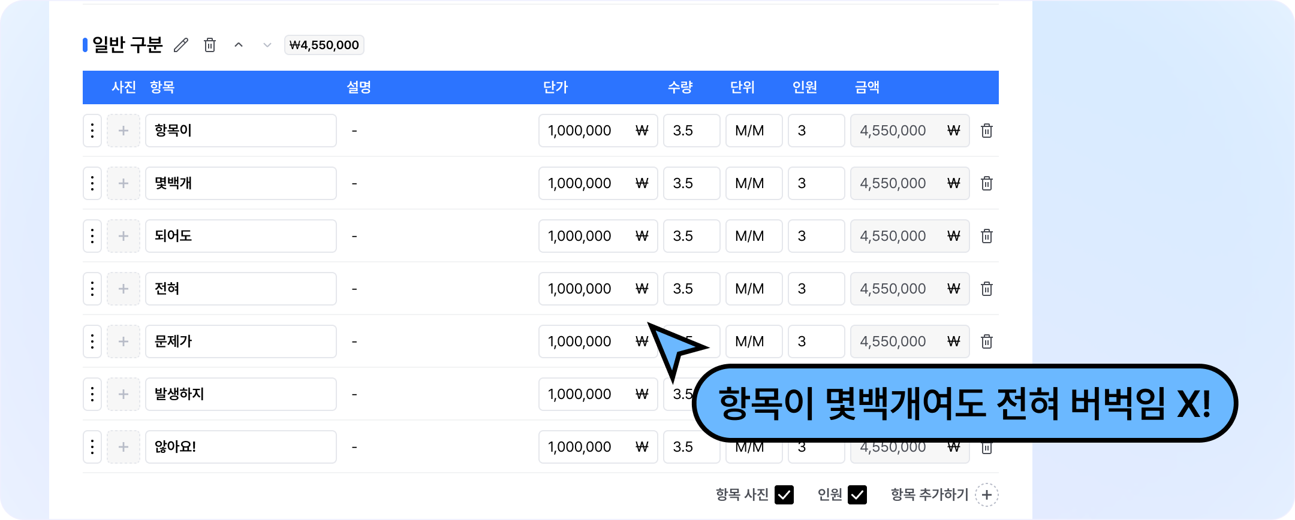Click the 단가 column header
The height and width of the screenshot is (520, 1295).
(555, 87)
